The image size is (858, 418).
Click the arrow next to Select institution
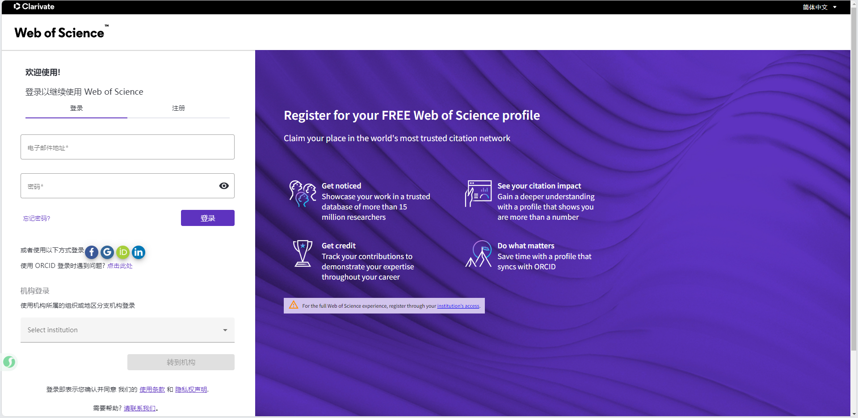point(225,330)
